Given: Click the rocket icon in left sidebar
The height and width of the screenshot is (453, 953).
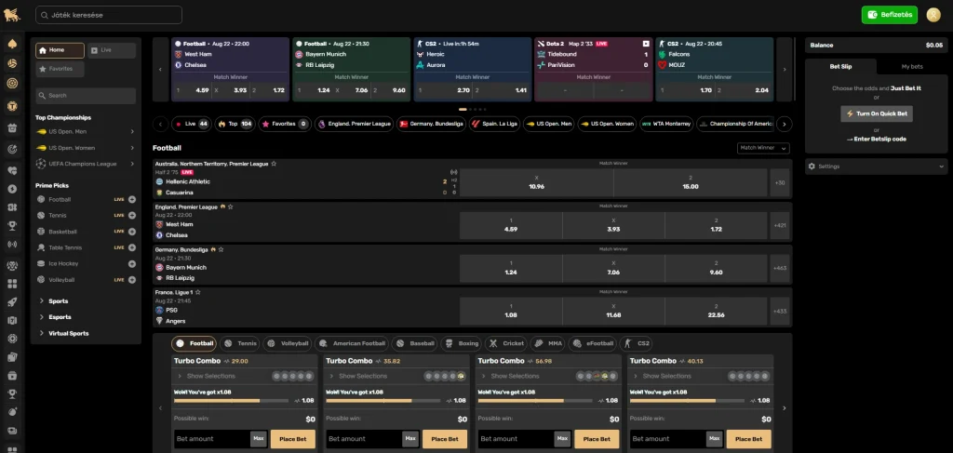Looking at the screenshot, I should coord(12,302).
